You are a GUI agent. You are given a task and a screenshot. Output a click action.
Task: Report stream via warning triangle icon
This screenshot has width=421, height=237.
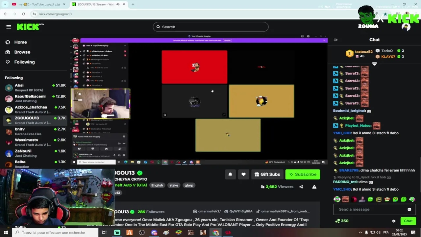[314, 187]
